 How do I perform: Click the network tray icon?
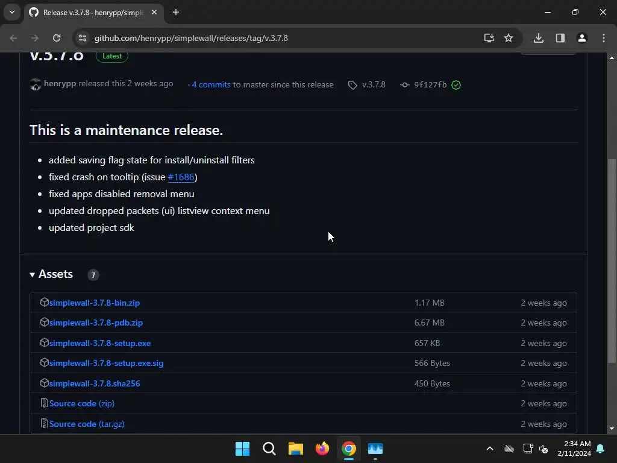[x=528, y=449]
